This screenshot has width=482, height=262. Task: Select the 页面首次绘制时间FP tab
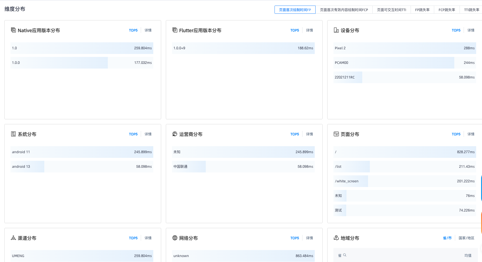coord(295,10)
